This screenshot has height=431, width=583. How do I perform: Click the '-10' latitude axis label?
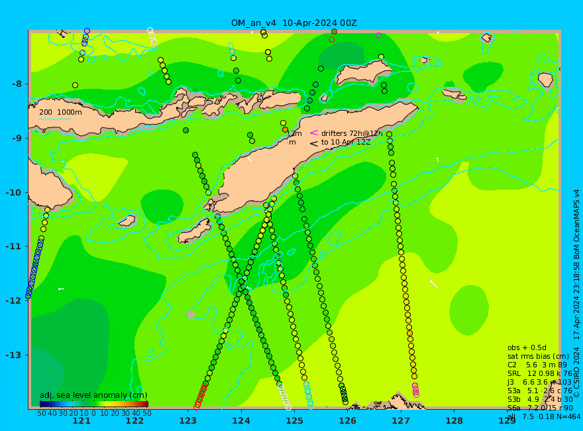tap(14, 192)
